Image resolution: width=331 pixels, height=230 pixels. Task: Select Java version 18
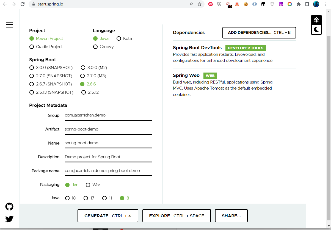point(70,198)
